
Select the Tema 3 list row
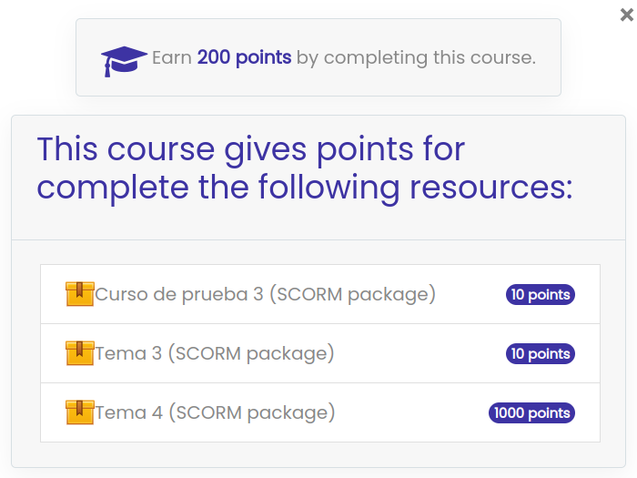pyautogui.click(x=320, y=353)
